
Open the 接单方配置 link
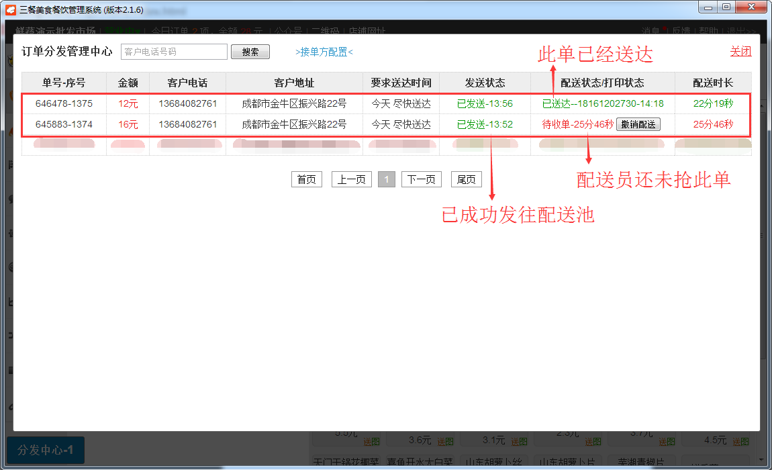click(324, 52)
